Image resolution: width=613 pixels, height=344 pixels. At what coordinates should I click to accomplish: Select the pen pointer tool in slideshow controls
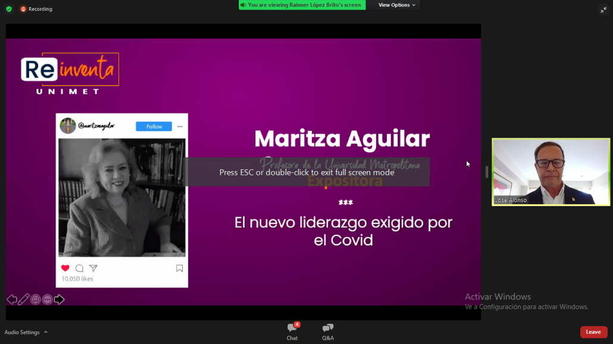click(23, 299)
